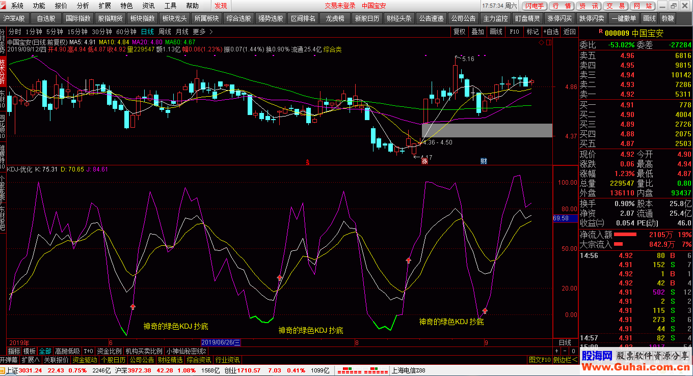Viewport: 693px width, 376px height.
Task: Click 标记 chart button
Action: point(532,32)
